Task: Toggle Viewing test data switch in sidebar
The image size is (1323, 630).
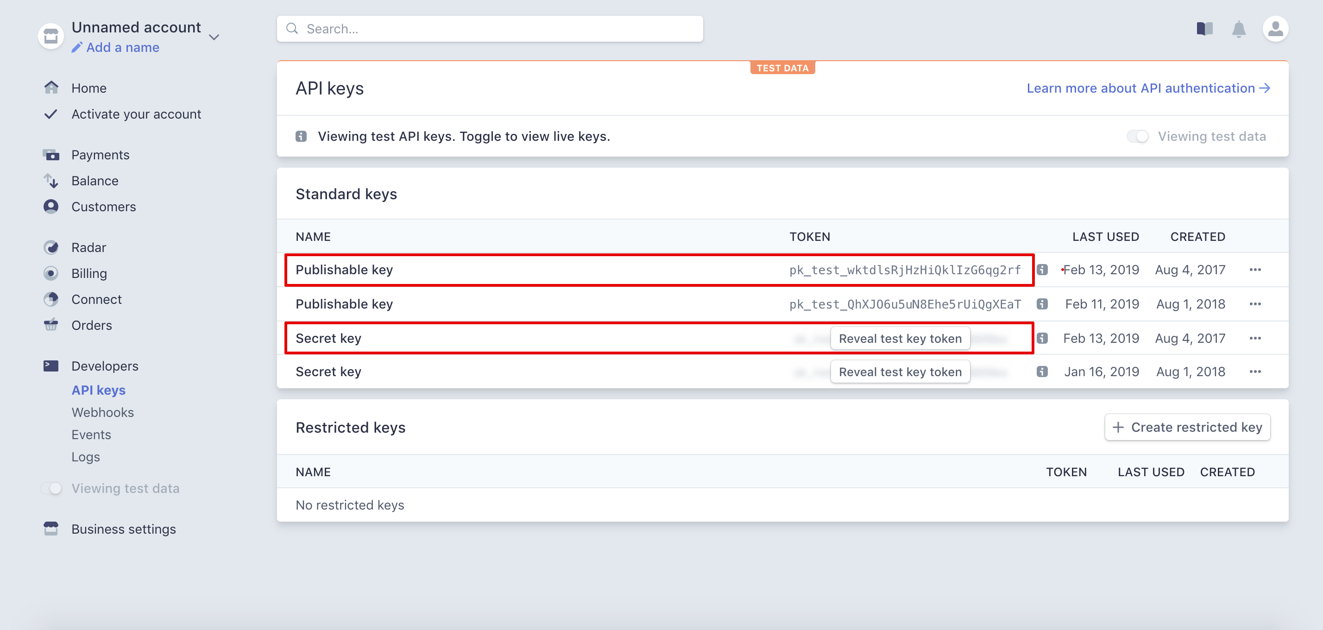Action: click(x=51, y=488)
